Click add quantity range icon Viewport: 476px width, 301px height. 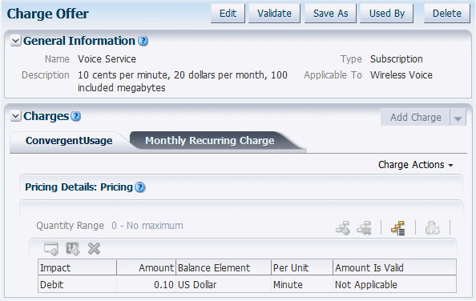[x=343, y=228]
